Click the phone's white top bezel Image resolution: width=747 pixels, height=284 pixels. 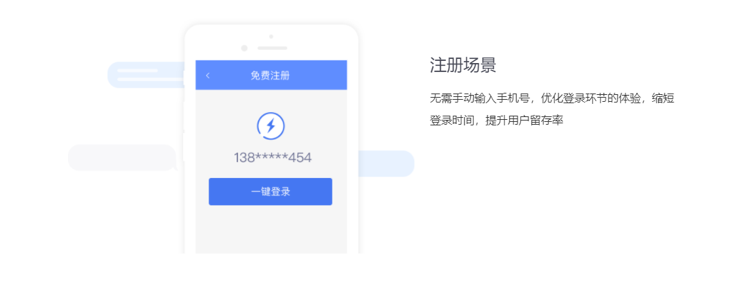271,43
